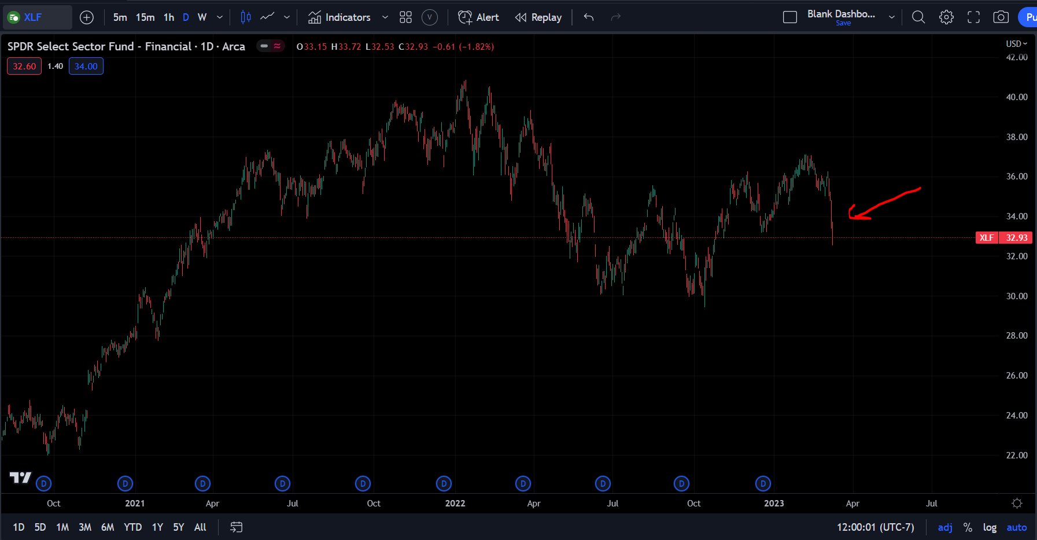Open the candlestick chart type icon
Screen dimensions: 1037x540
(246, 17)
